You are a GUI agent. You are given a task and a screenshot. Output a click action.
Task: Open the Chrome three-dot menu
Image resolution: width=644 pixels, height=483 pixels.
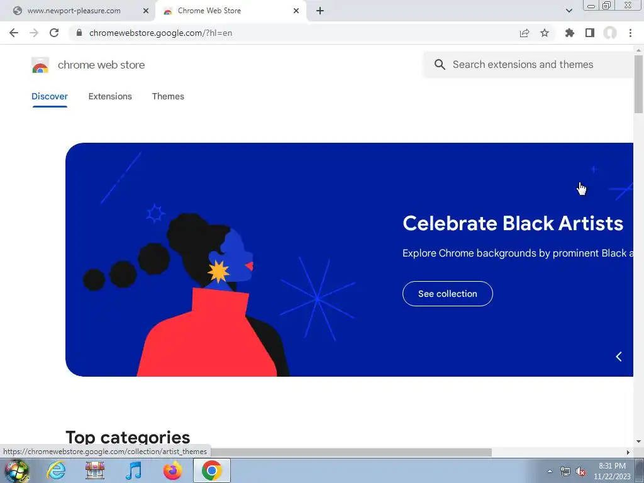click(630, 33)
